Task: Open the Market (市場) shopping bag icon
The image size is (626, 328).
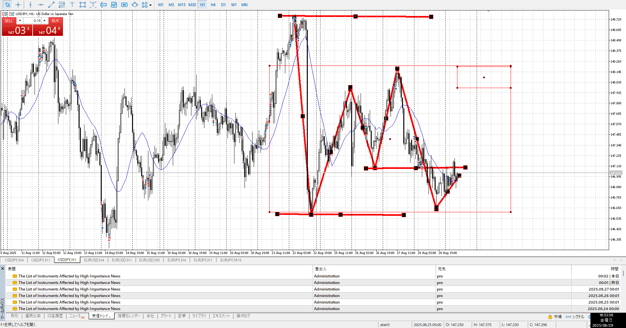Action: pos(550,317)
